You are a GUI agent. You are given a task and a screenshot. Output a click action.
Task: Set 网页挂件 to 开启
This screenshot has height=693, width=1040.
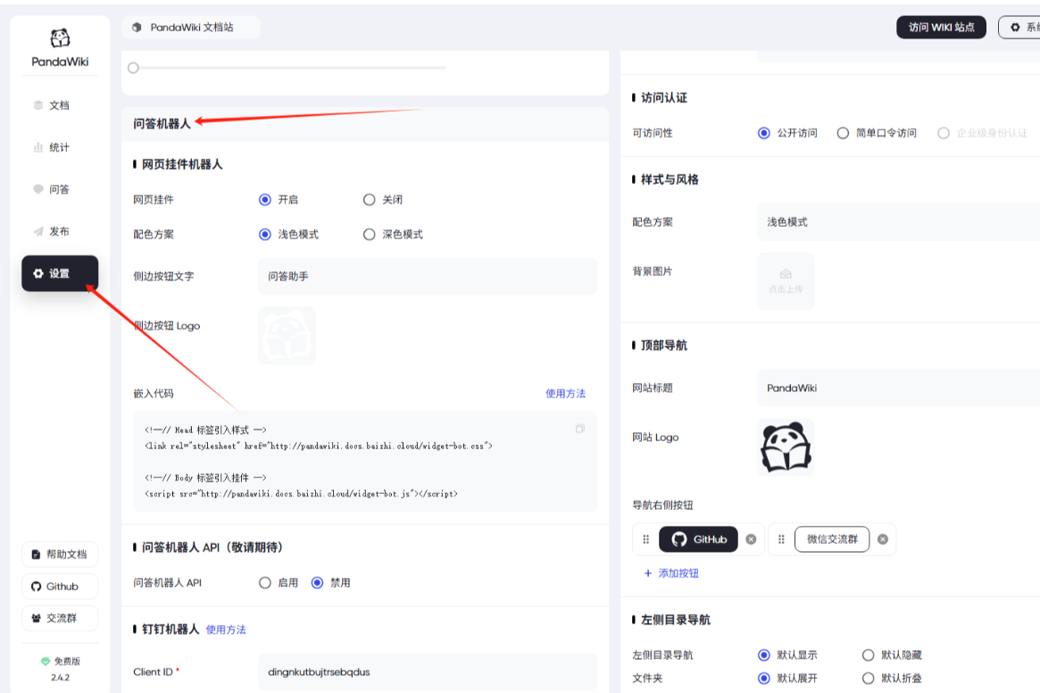pyautogui.click(x=265, y=200)
